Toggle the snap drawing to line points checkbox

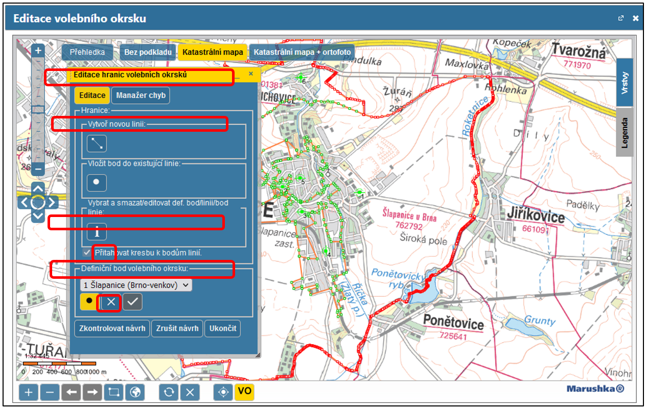click(87, 253)
